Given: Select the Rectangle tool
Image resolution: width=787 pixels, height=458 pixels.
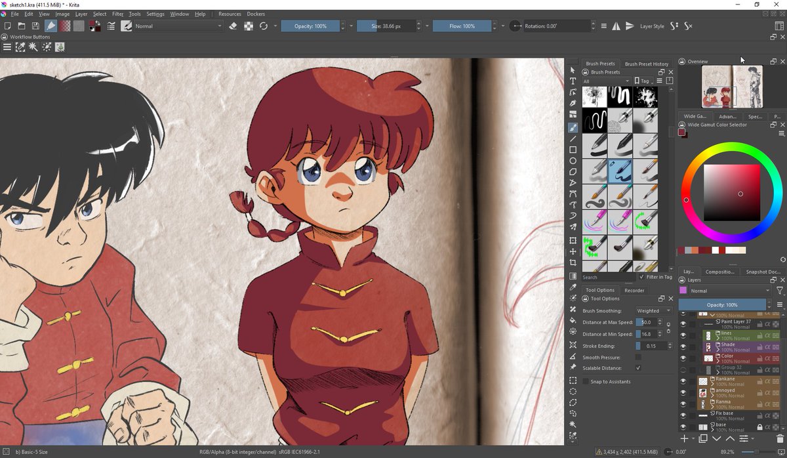Looking at the screenshot, I should (x=573, y=150).
